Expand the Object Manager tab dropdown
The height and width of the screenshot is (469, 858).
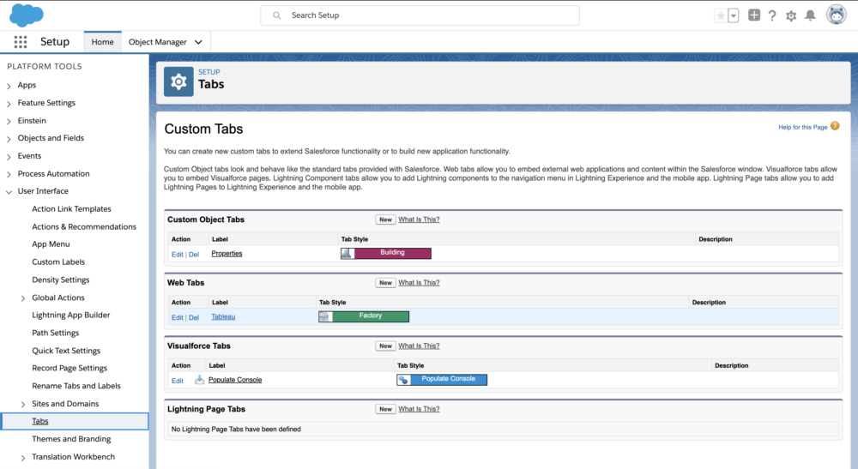[x=199, y=42]
